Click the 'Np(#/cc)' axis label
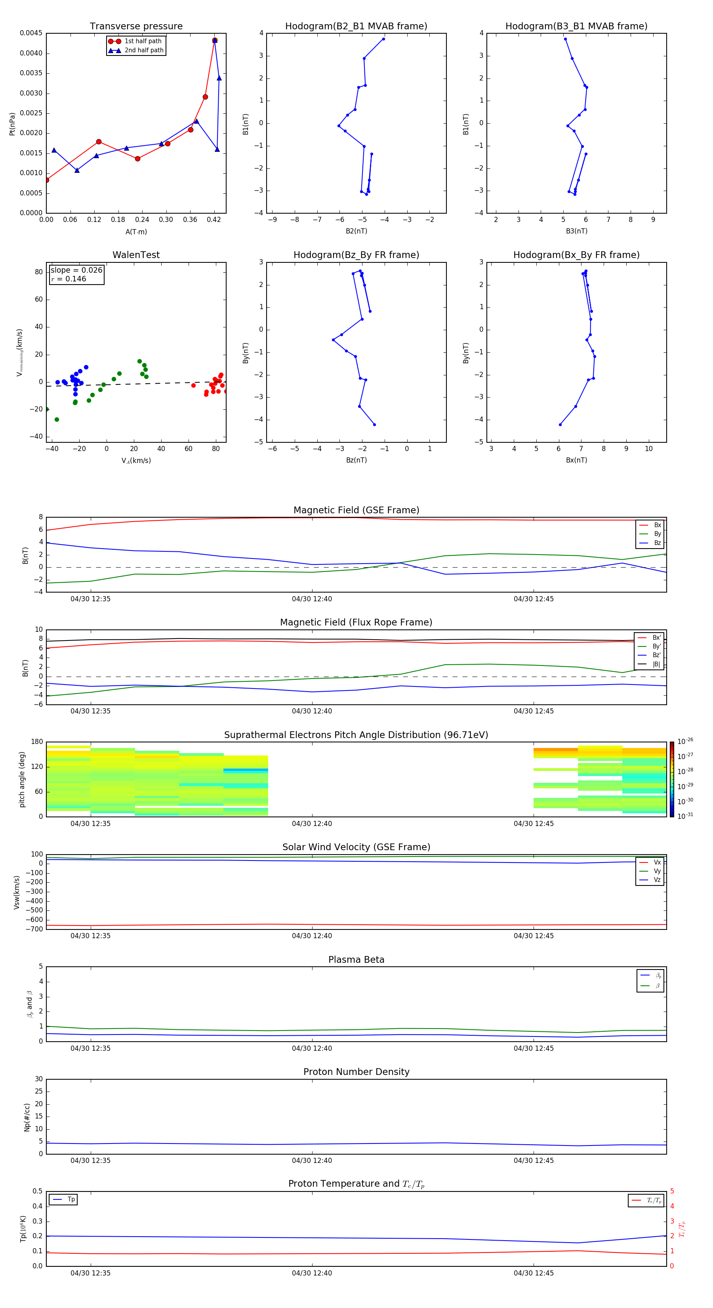Screen dimensions: 713x1308 pos(27,1117)
